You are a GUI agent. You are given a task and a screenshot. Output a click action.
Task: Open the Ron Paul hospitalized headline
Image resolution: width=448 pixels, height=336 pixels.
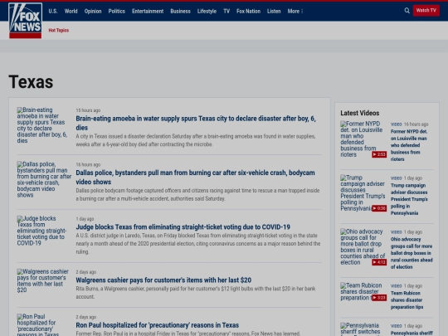(157, 325)
